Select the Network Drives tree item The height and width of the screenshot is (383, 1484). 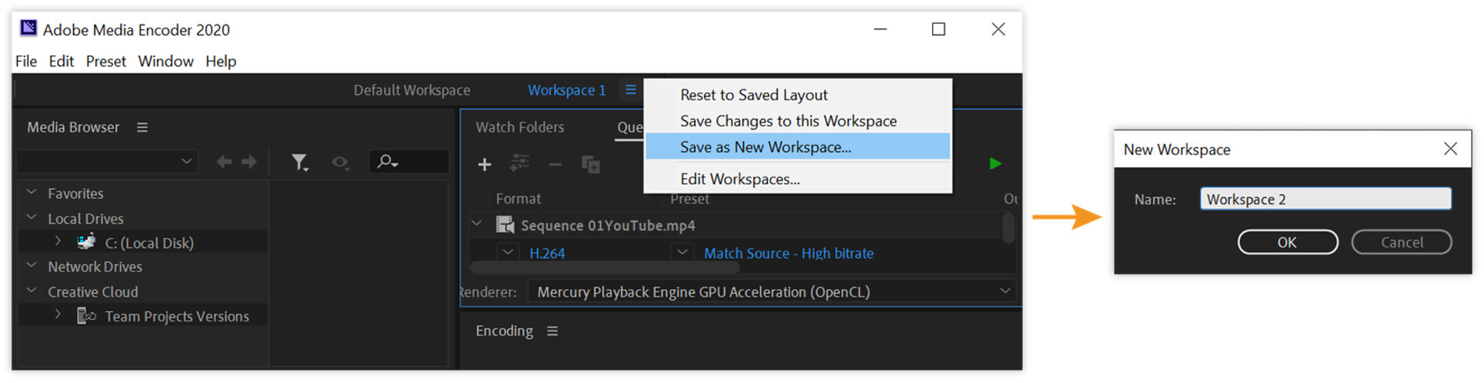(95, 267)
